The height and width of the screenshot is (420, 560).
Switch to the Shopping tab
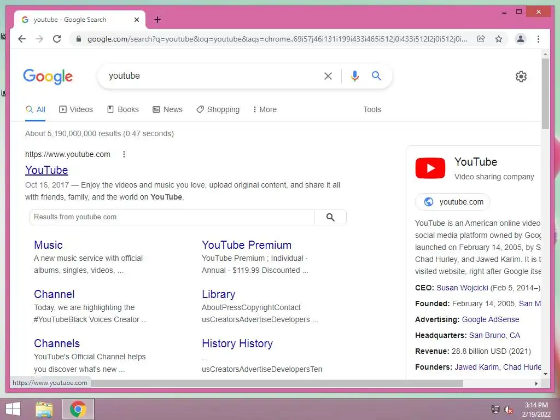(x=218, y=109)
